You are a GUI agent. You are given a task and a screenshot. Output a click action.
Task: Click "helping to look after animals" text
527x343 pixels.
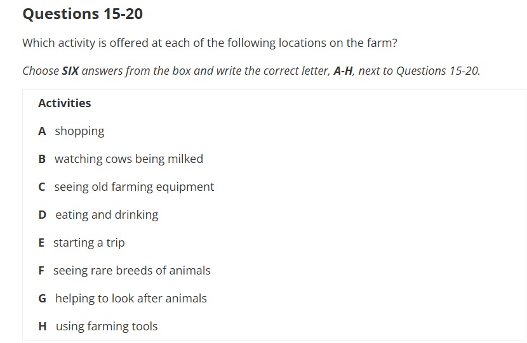131,299
